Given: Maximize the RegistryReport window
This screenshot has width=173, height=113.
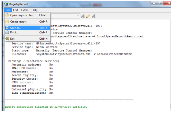Looking at the screenshot, I should click(x=160, y=3).
